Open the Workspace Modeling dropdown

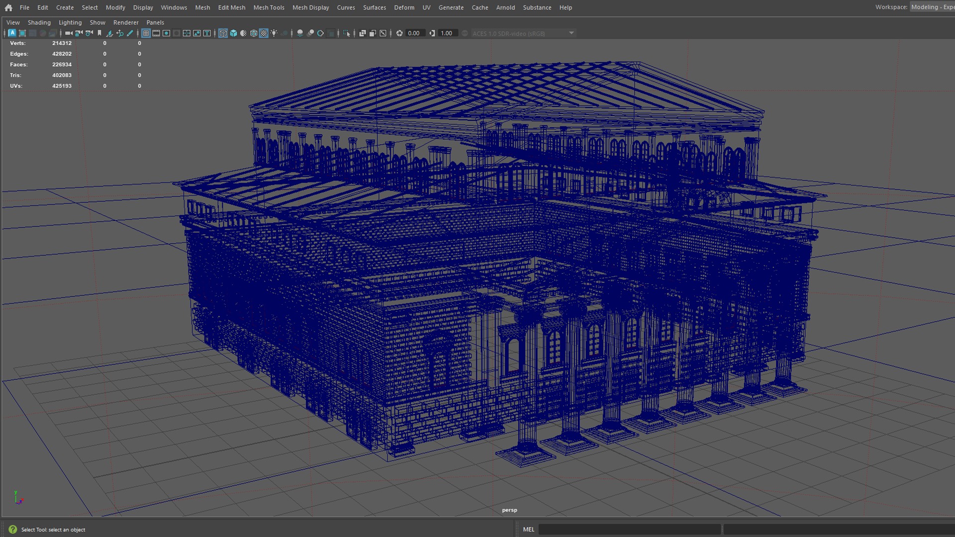pyautogui.click(x=932, y=7)
